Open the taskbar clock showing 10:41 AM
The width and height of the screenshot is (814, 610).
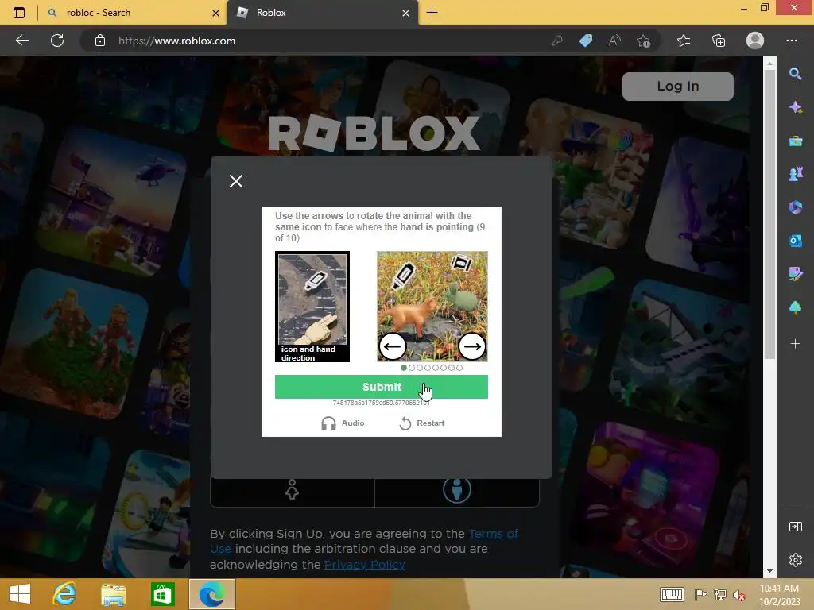(779, 595)
